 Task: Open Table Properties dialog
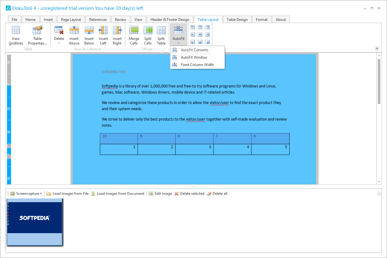coord(37,35)
